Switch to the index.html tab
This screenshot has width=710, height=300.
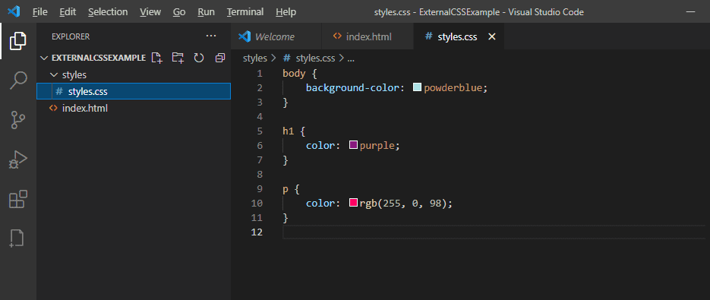[x=368, y=36]
